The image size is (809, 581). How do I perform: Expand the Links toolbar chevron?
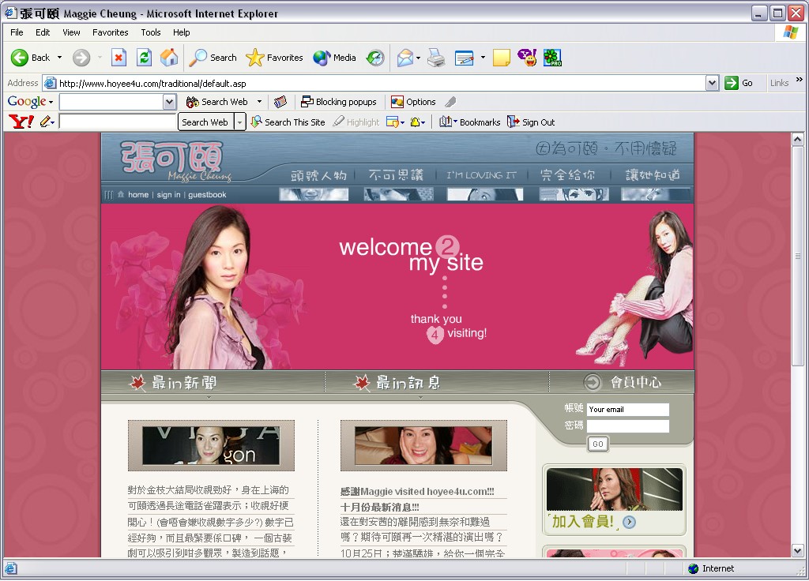click(x=800, y=80)
